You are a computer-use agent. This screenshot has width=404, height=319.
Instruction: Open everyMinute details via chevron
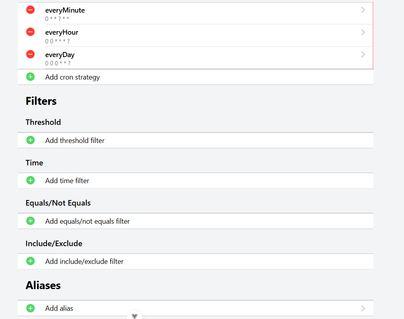coord(363,10)
